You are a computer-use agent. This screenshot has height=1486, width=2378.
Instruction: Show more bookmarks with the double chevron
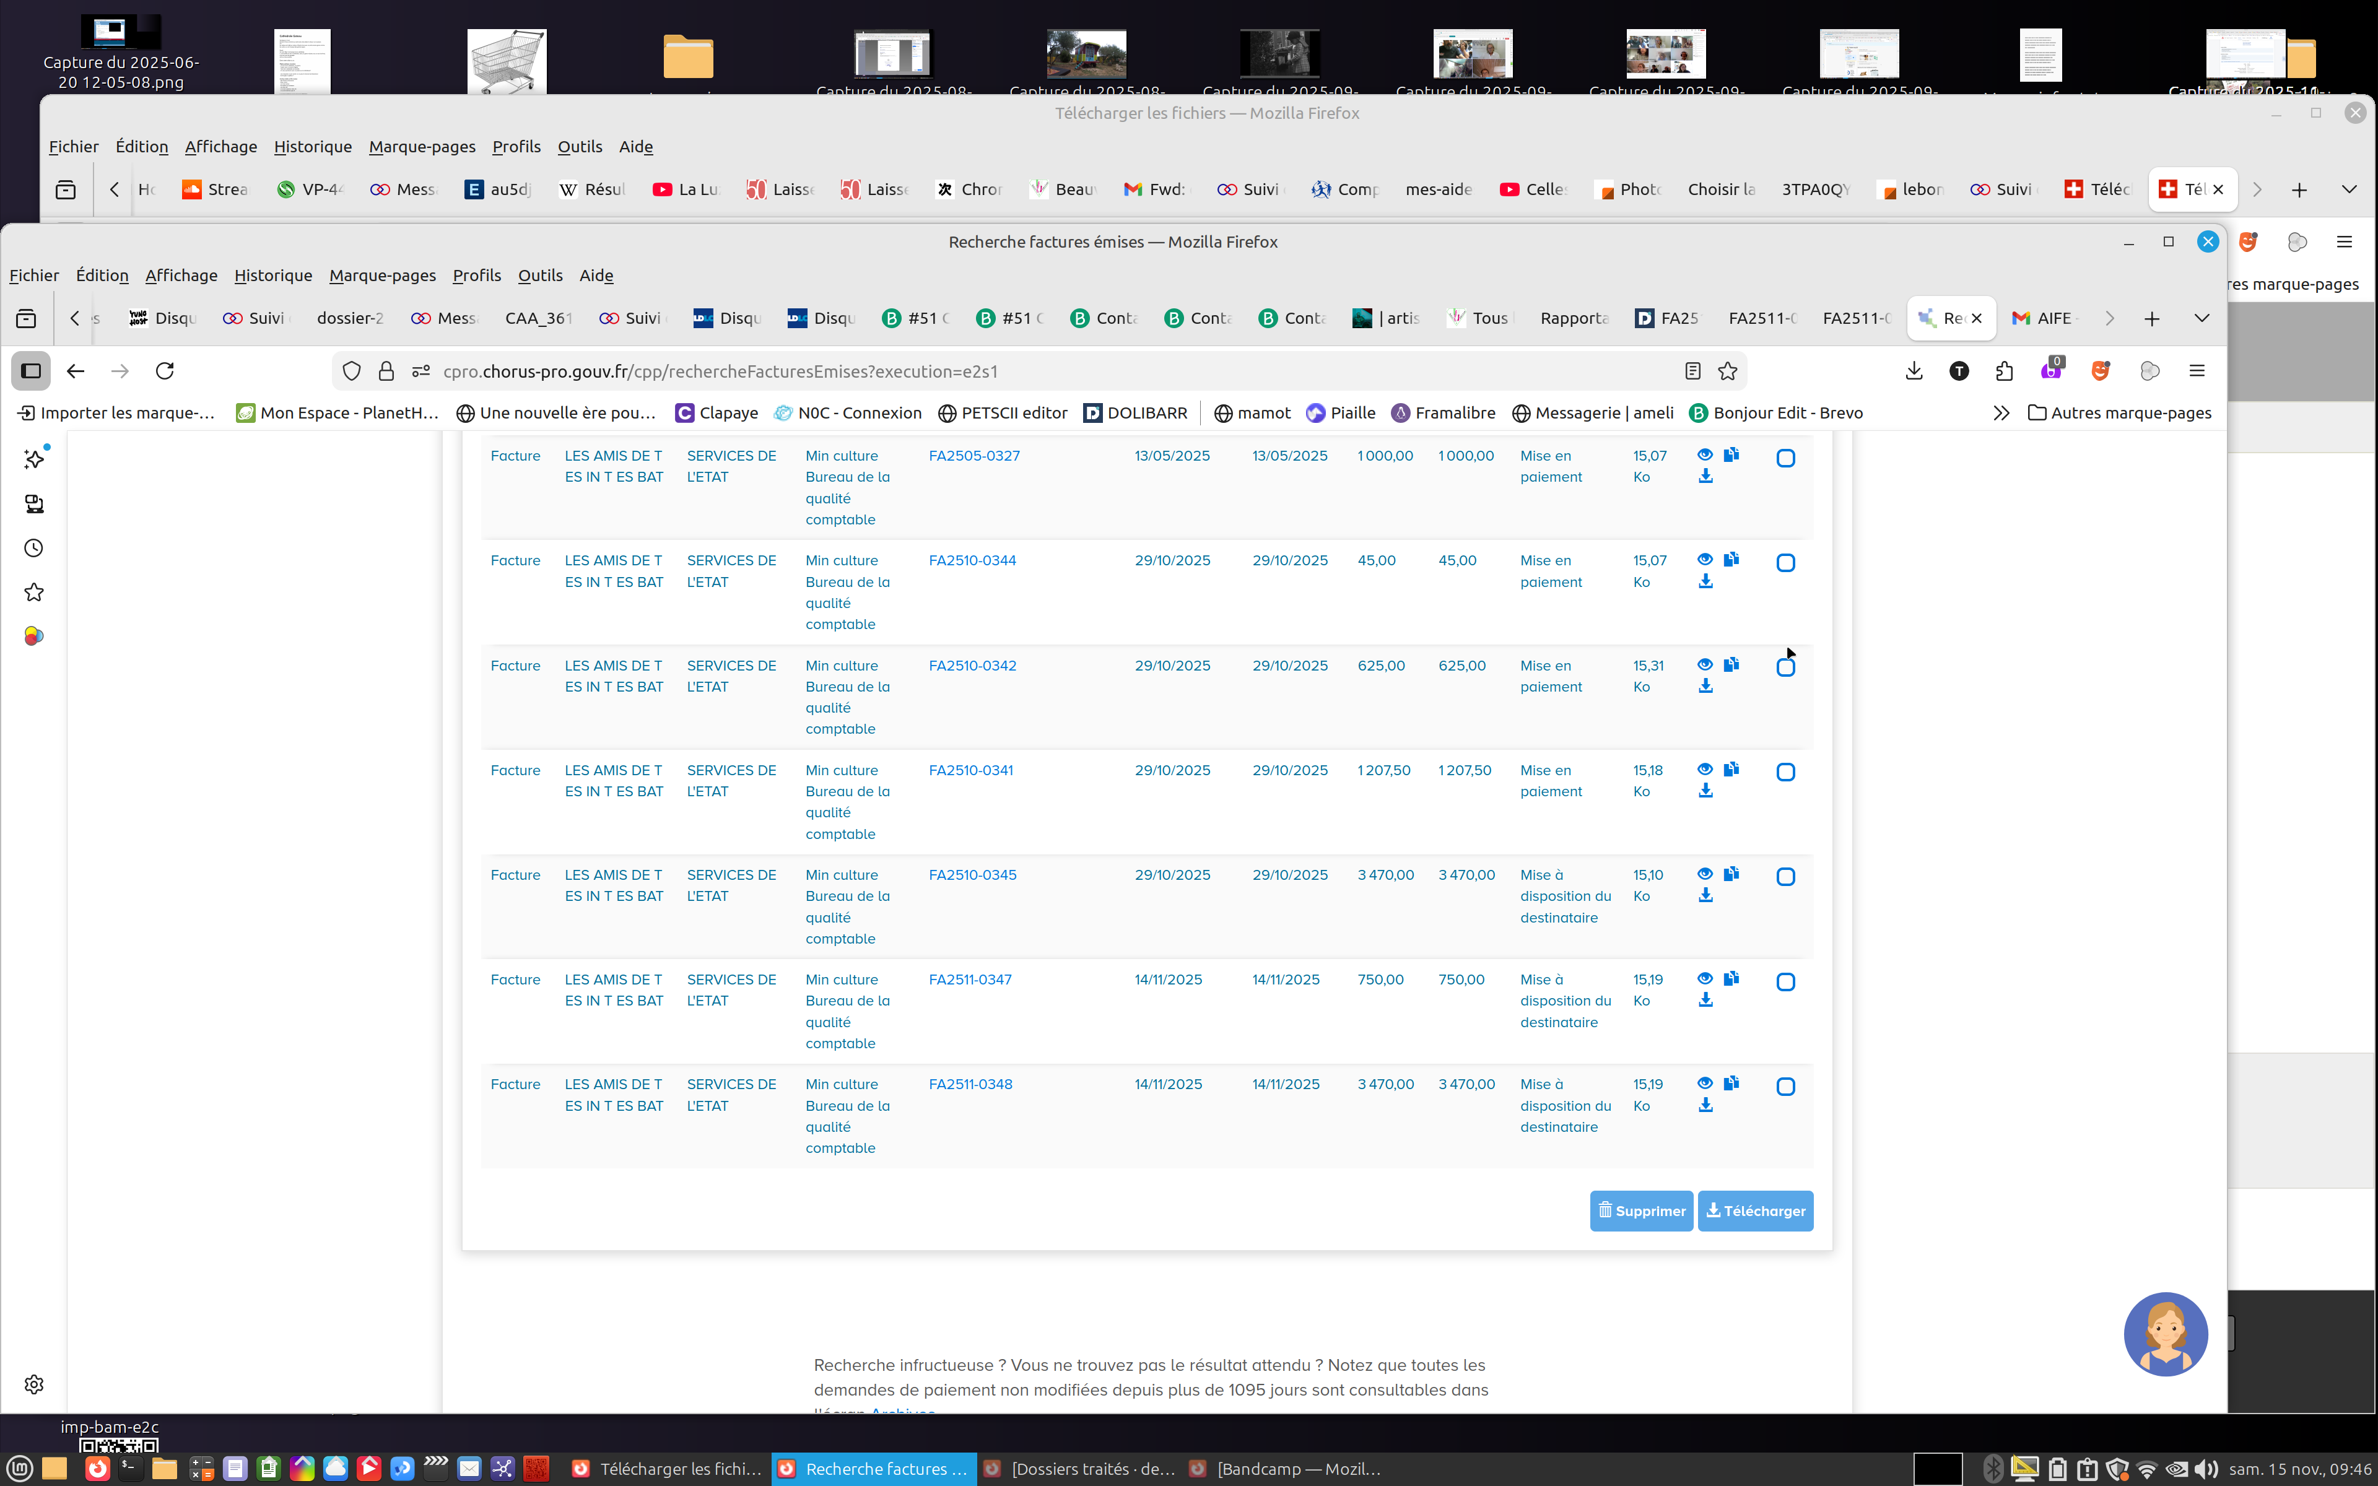[x=2001, y=413]
